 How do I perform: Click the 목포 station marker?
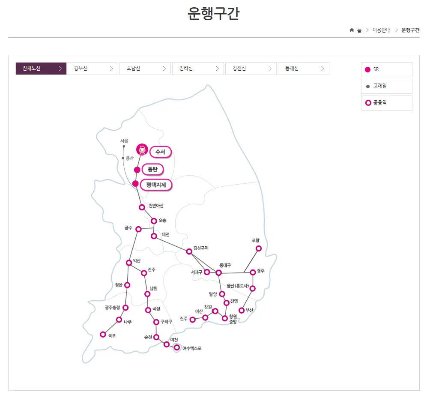click(x=103, y=334)
